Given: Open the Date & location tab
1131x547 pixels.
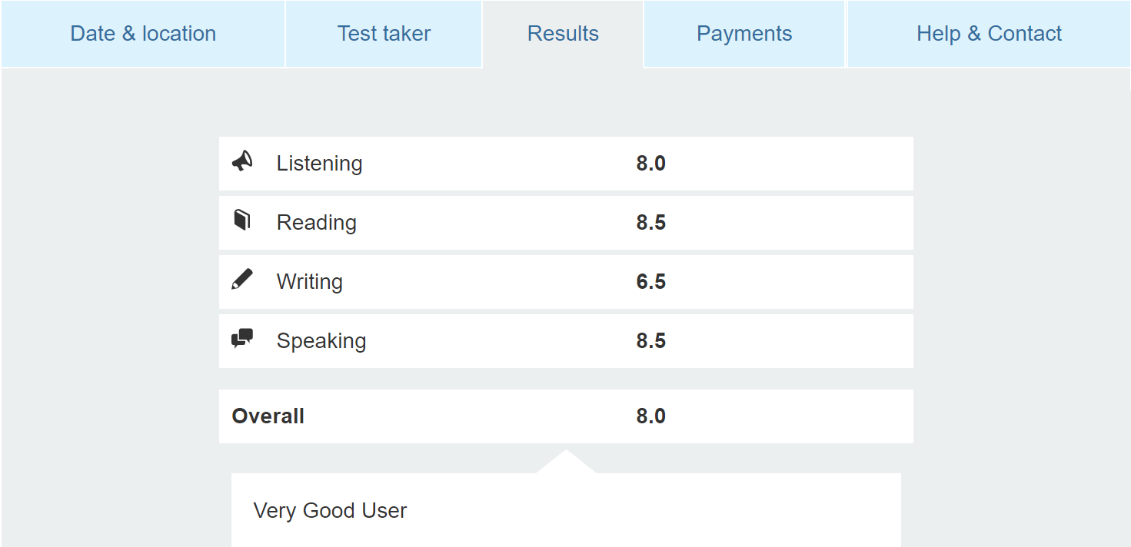Looking at the screenshot, I should click(143, 34).
